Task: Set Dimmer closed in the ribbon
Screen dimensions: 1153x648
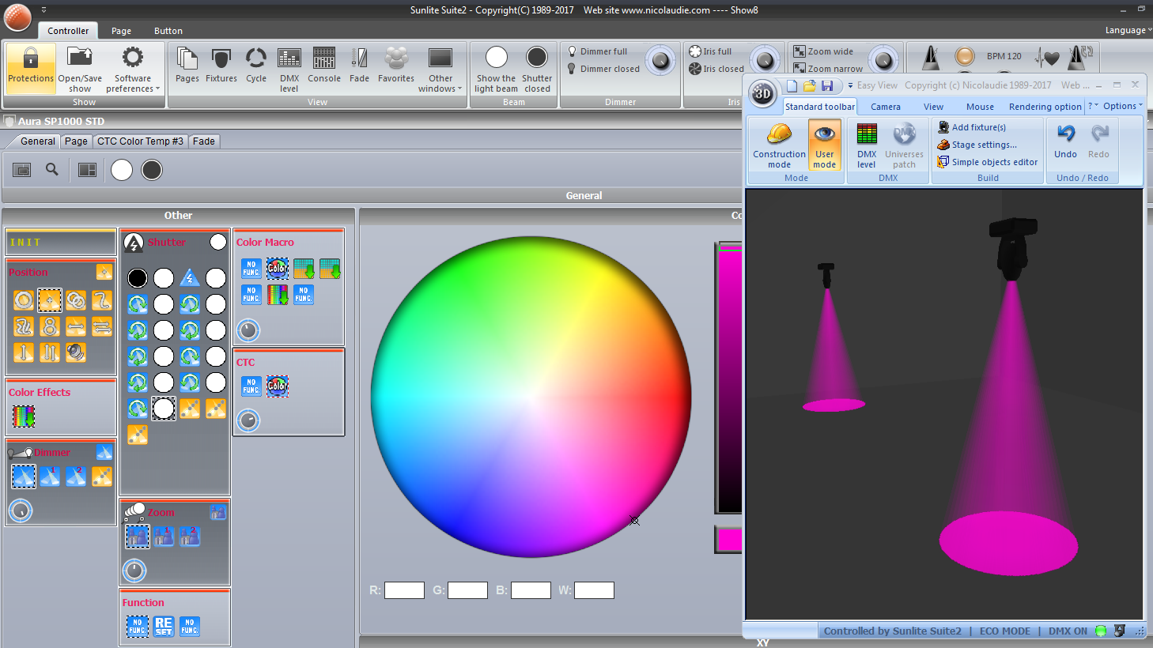Action: point(603,69)
